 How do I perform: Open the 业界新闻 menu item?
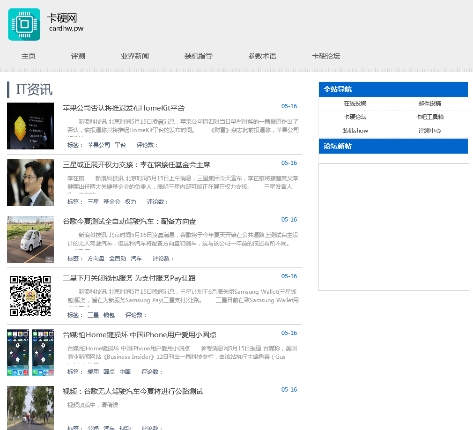click(x=135, y=56)
